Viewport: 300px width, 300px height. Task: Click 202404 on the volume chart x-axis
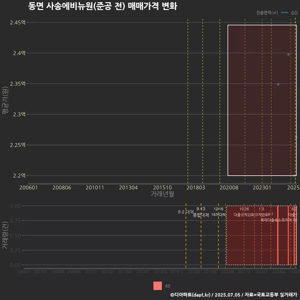(x=279, y=272)
